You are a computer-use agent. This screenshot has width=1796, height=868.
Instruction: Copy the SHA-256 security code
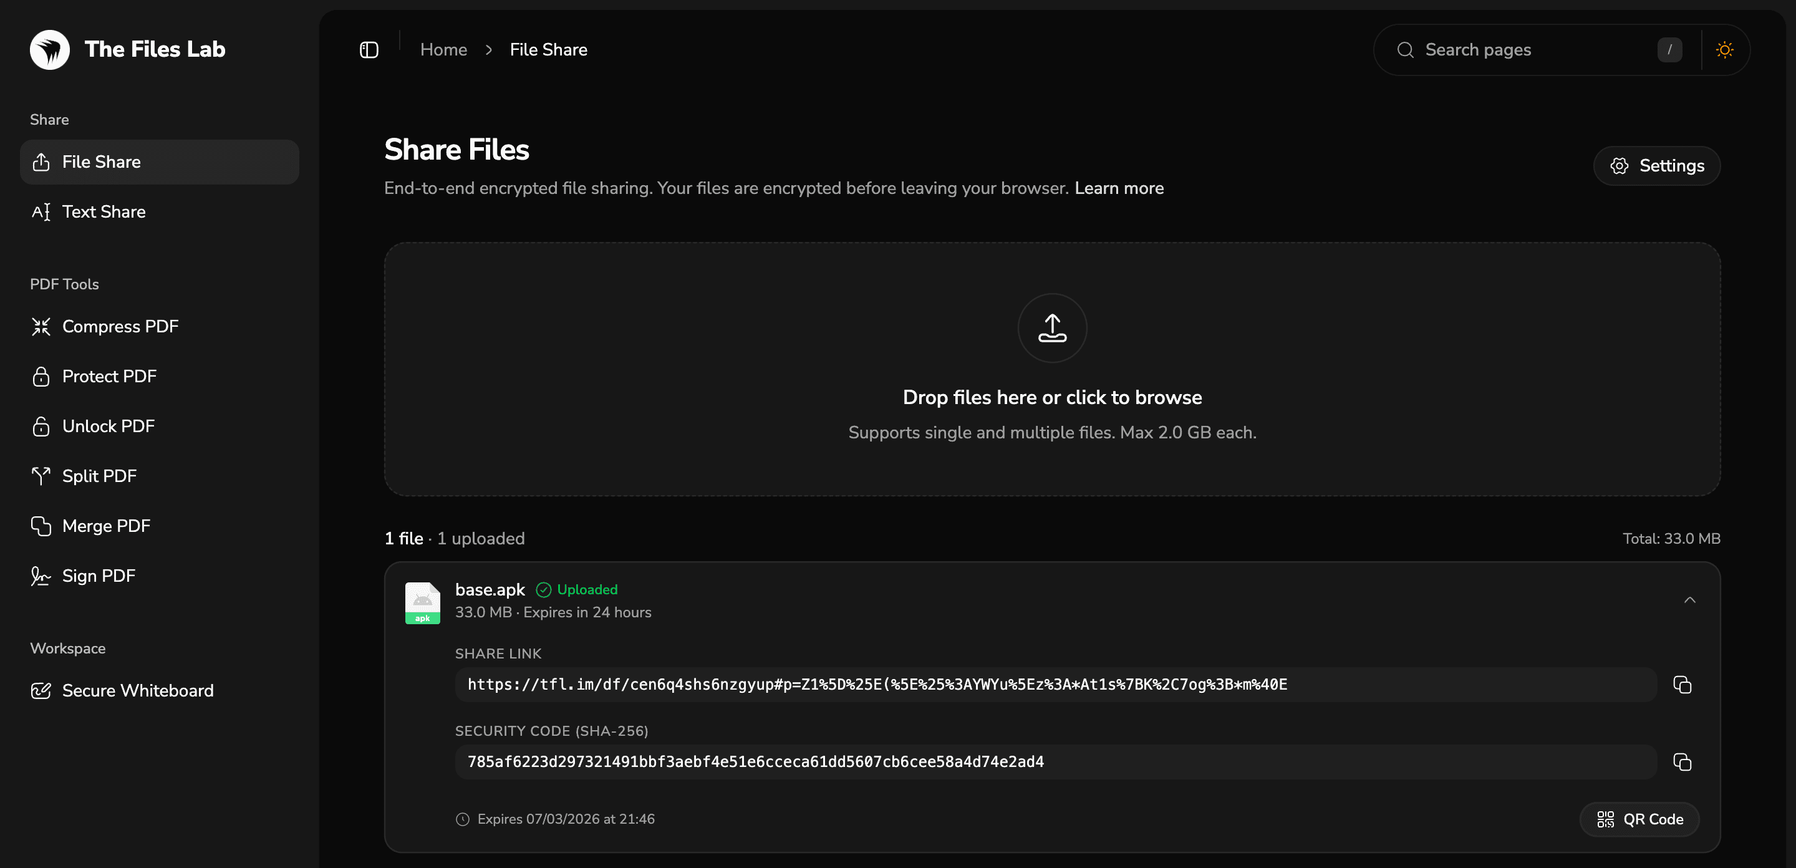1683,762
